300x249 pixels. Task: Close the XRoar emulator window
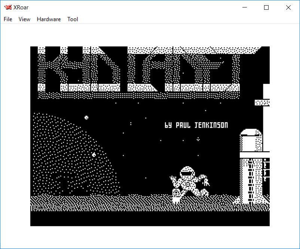coord(288,7)
